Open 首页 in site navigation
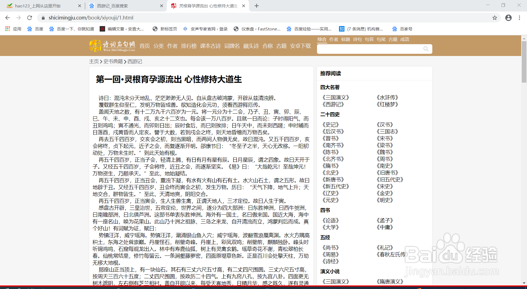The width and height of the screenshot is (527, 289). click(x=145, y=46)
